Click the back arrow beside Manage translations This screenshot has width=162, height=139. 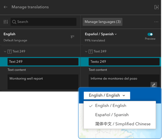[6, 7]
